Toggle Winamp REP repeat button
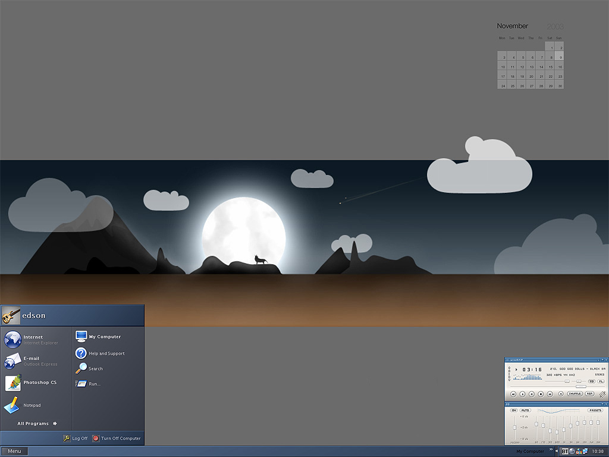Image resolution: width=609 pixels, height=457 pixels. [x=589, y=394]
